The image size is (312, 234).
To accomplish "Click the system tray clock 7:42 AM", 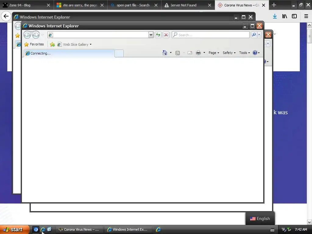I will [x=301, y=229].
